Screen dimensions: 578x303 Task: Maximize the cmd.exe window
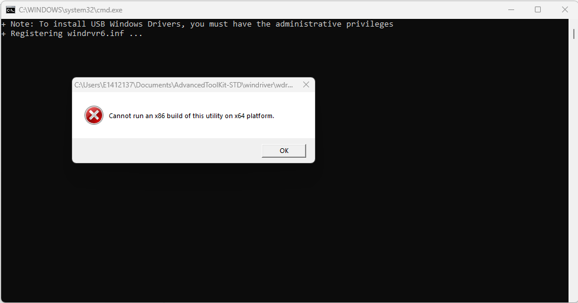(538, 9)
